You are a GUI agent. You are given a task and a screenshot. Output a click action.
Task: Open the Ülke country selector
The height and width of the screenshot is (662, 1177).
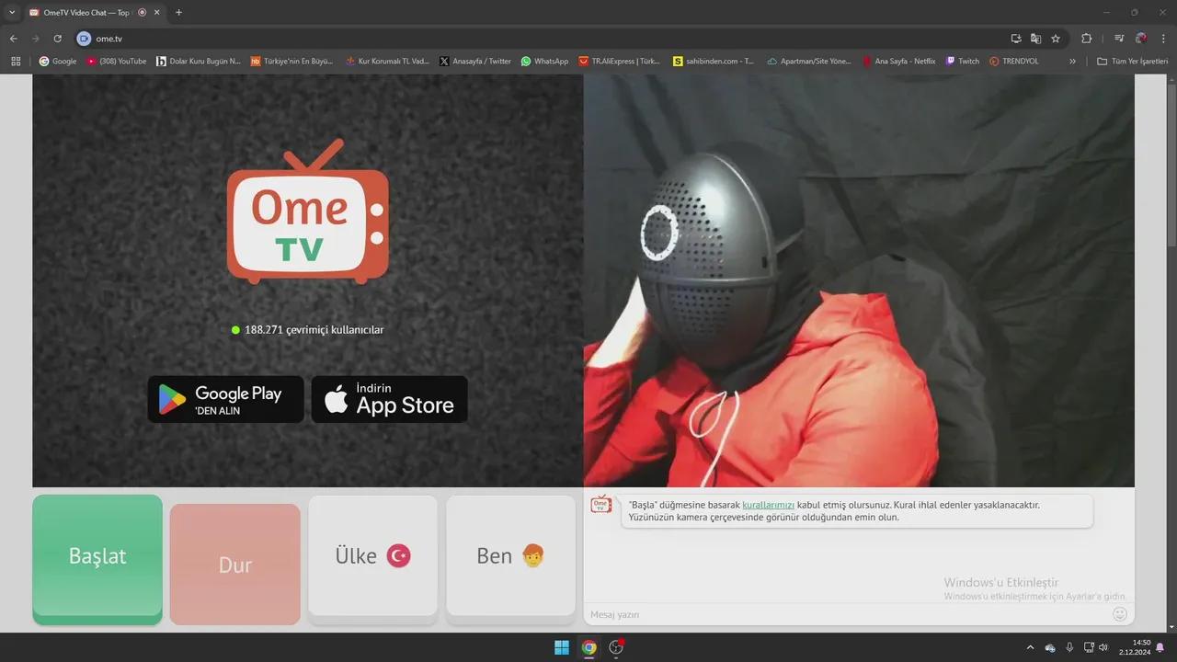(x=373, y=555)
